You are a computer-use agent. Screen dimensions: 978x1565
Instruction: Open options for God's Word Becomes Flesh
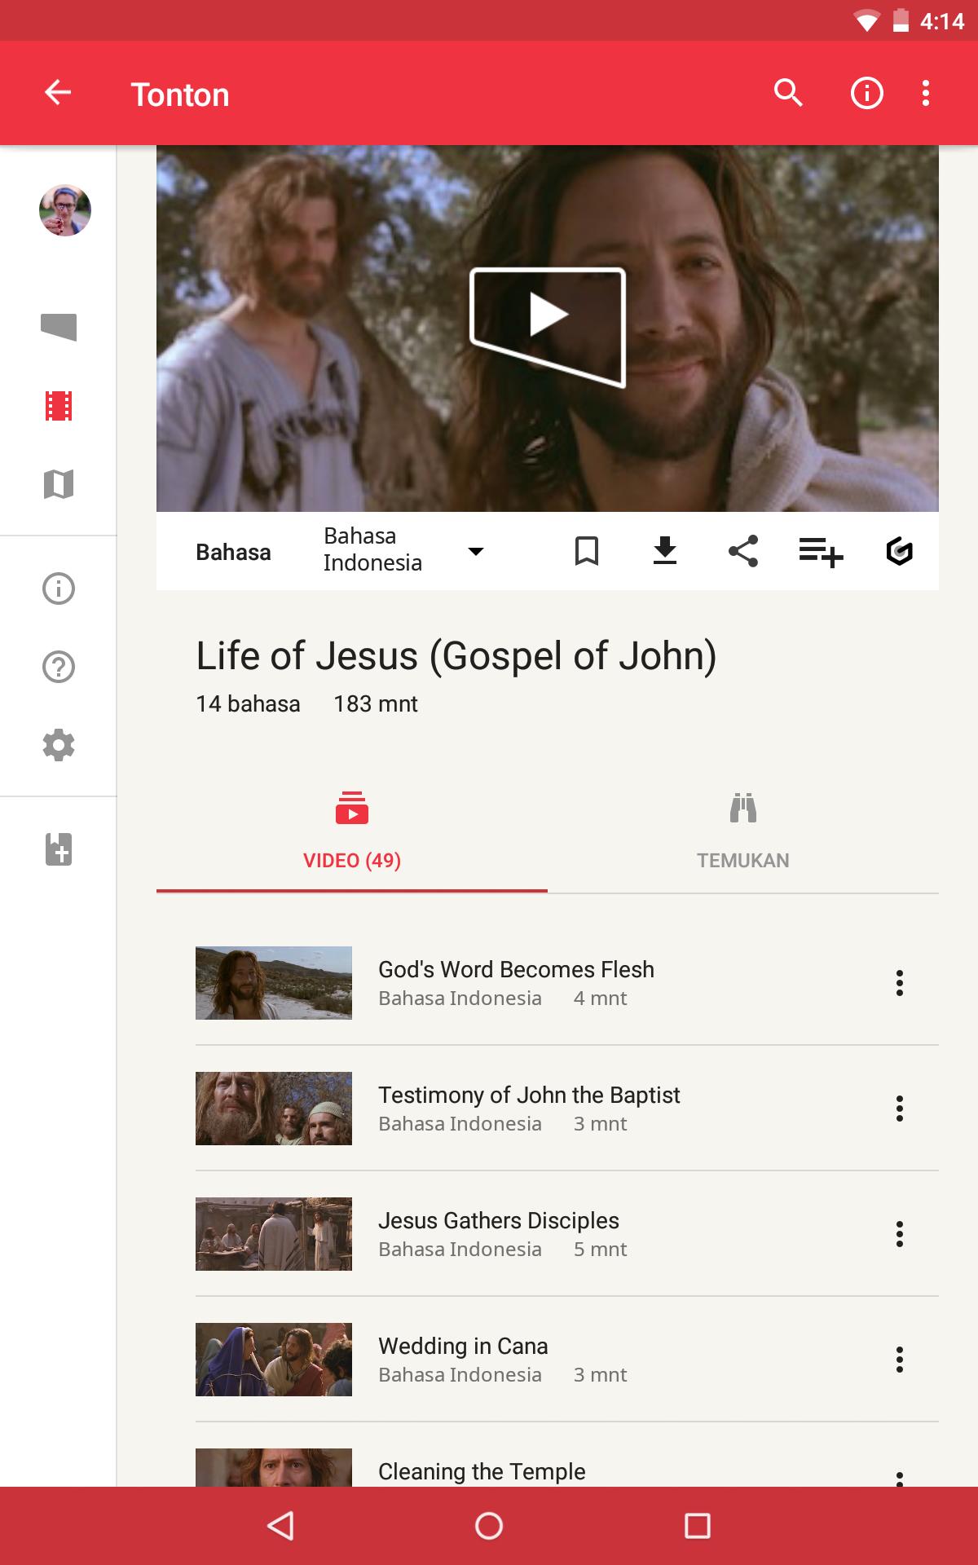900,983
